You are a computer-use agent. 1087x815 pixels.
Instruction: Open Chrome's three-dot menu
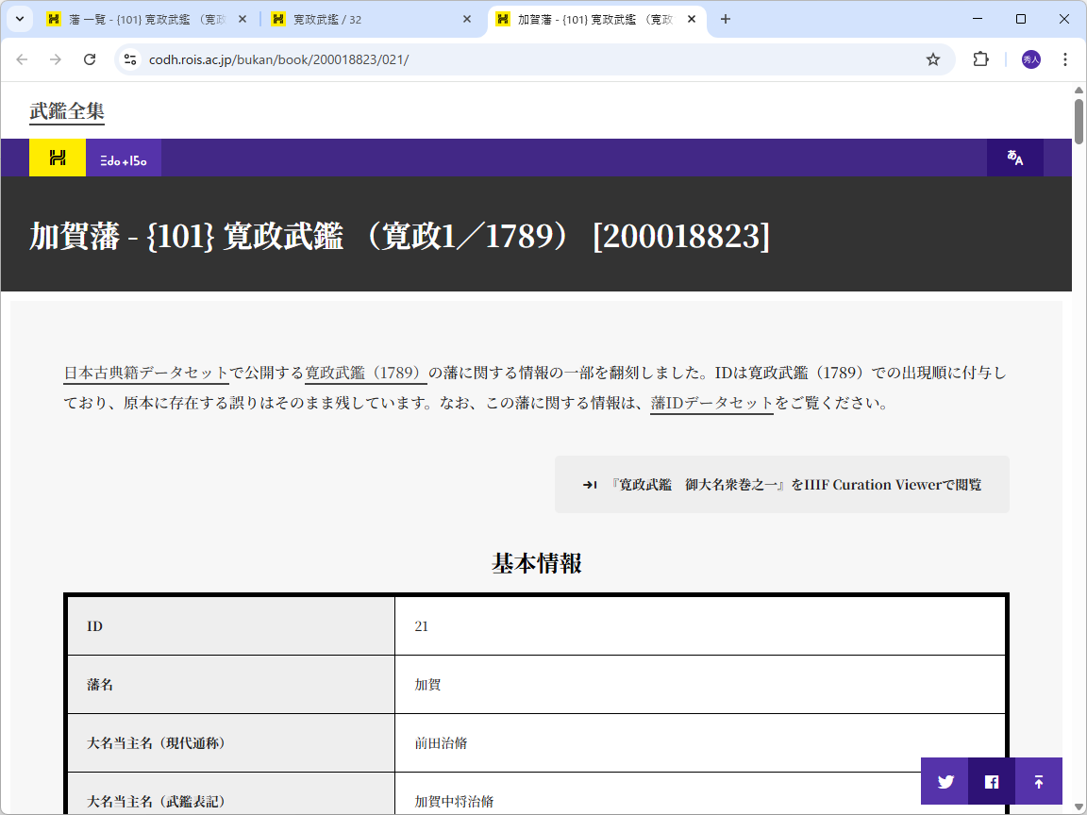point(1065,58)
